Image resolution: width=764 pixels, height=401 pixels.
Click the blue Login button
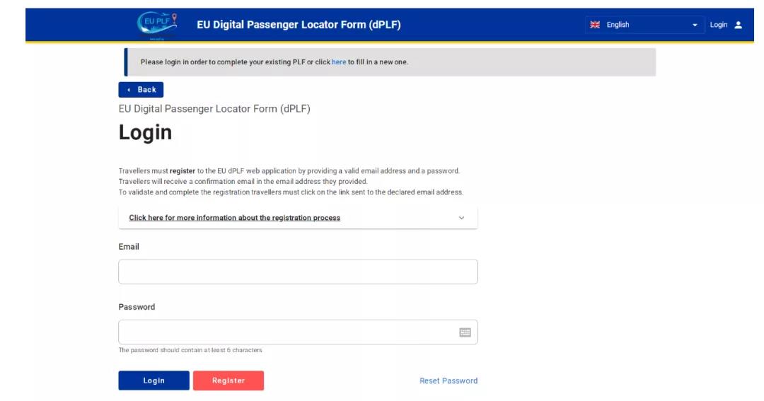[154, 380]
